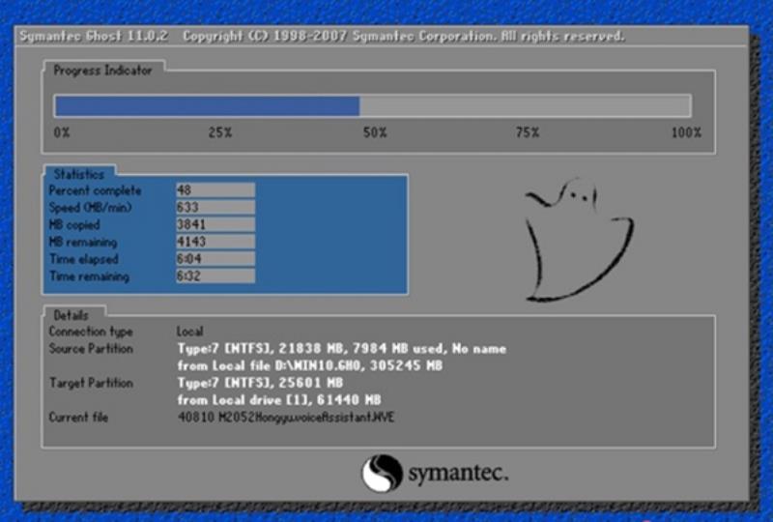773x522 pixels.
Task: Click the current file name starting 40810
Action: pos(286,418)
